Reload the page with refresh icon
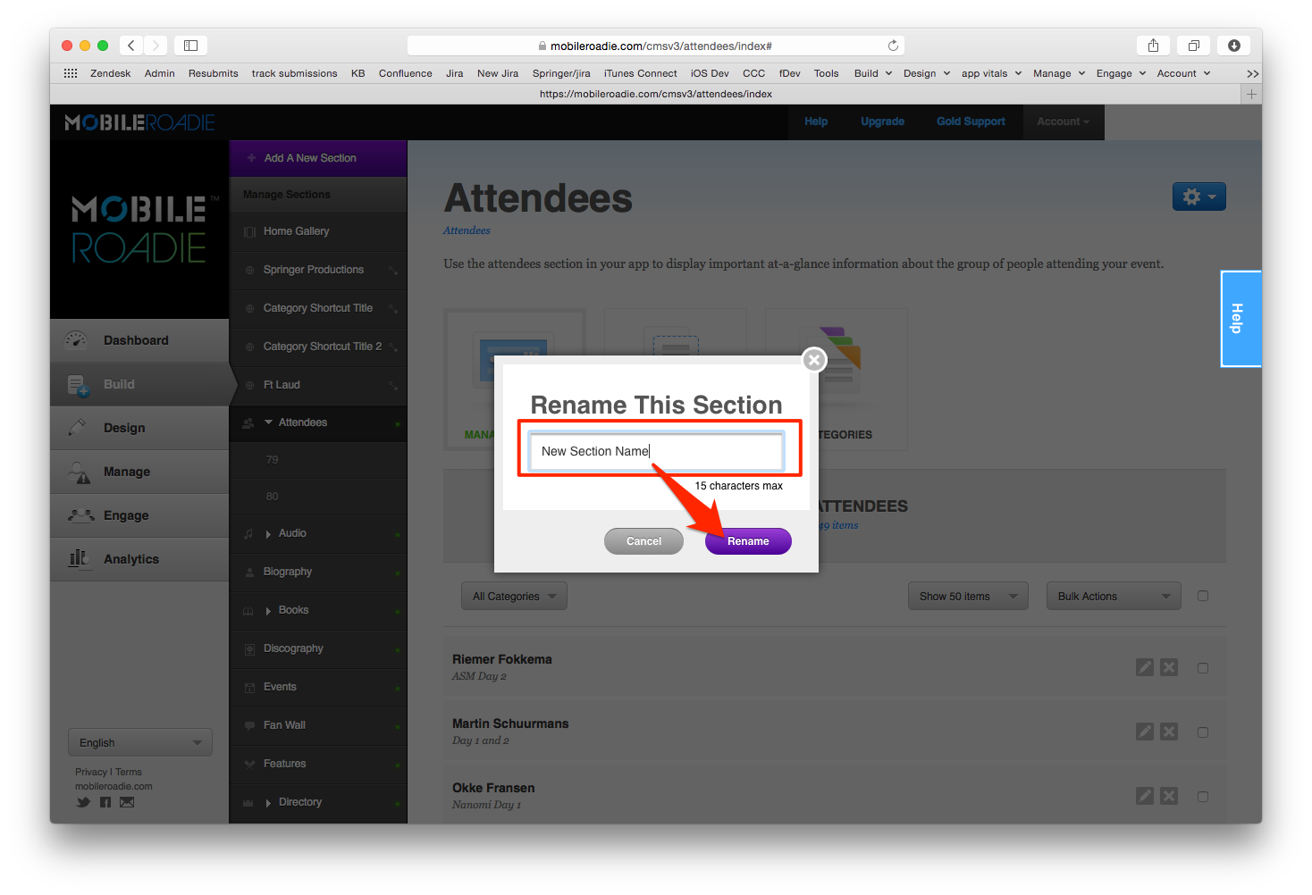 (893, 46)
